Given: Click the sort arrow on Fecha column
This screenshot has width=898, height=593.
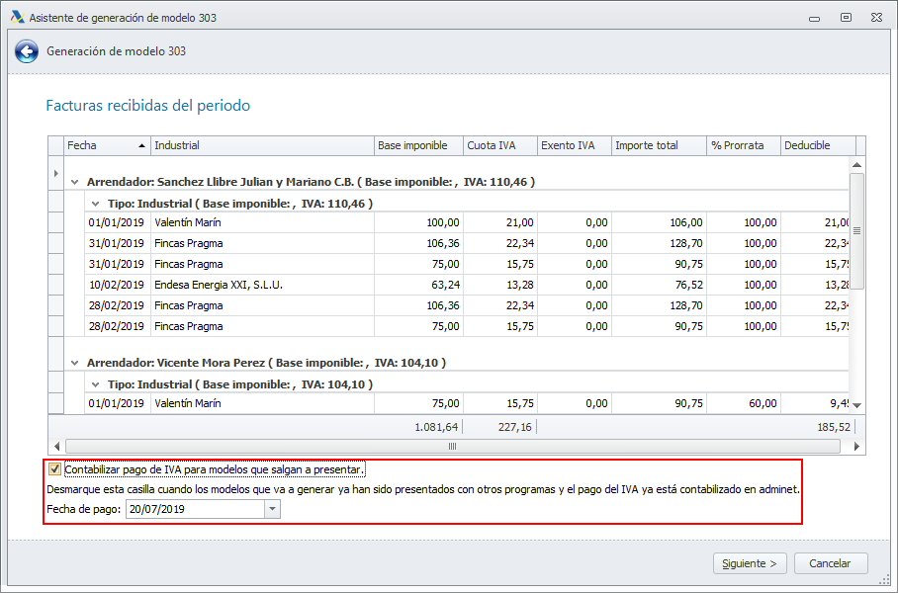Looking at the screenshot, I should tap(141, 145).
